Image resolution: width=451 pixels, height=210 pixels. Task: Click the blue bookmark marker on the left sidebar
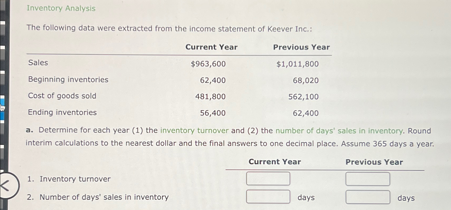click(2, 109)
